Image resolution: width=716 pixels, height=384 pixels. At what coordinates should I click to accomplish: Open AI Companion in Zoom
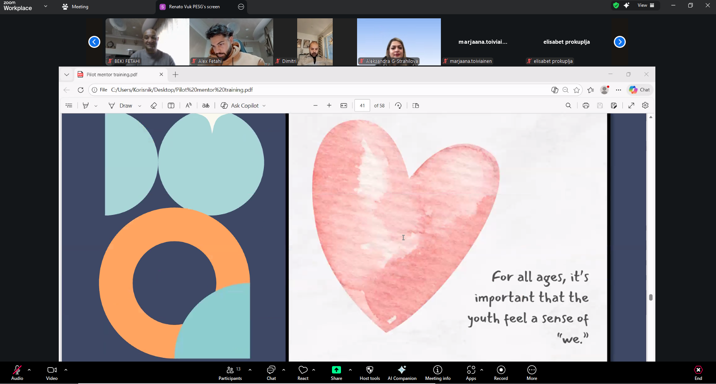(x=402, y=372)
